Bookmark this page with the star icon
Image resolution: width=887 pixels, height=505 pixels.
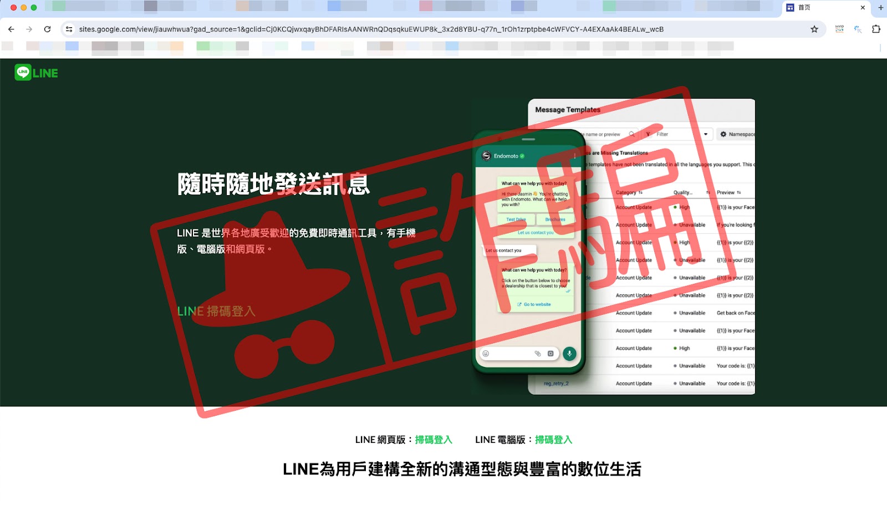814,29
